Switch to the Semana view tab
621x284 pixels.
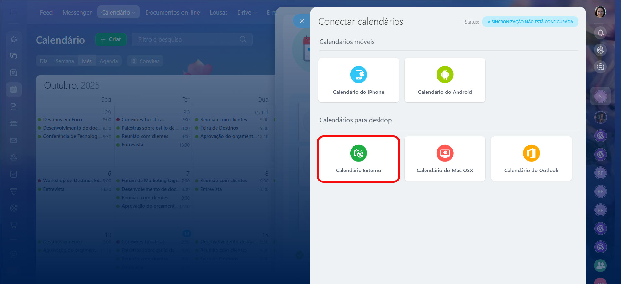coord(65,61)
